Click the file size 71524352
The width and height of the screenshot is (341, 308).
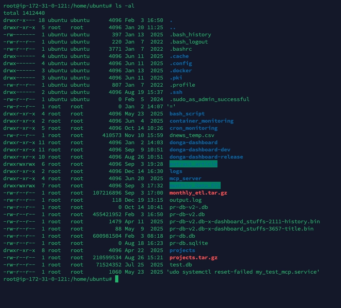pyautogui.click(x=109, y=265)
